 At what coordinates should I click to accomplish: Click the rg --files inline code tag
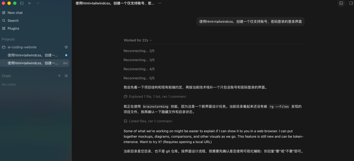point(279,107)
